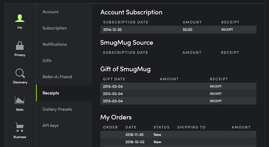Open the API keys page
The height and width of the screenshot is (147, 269).
[51, 125]
